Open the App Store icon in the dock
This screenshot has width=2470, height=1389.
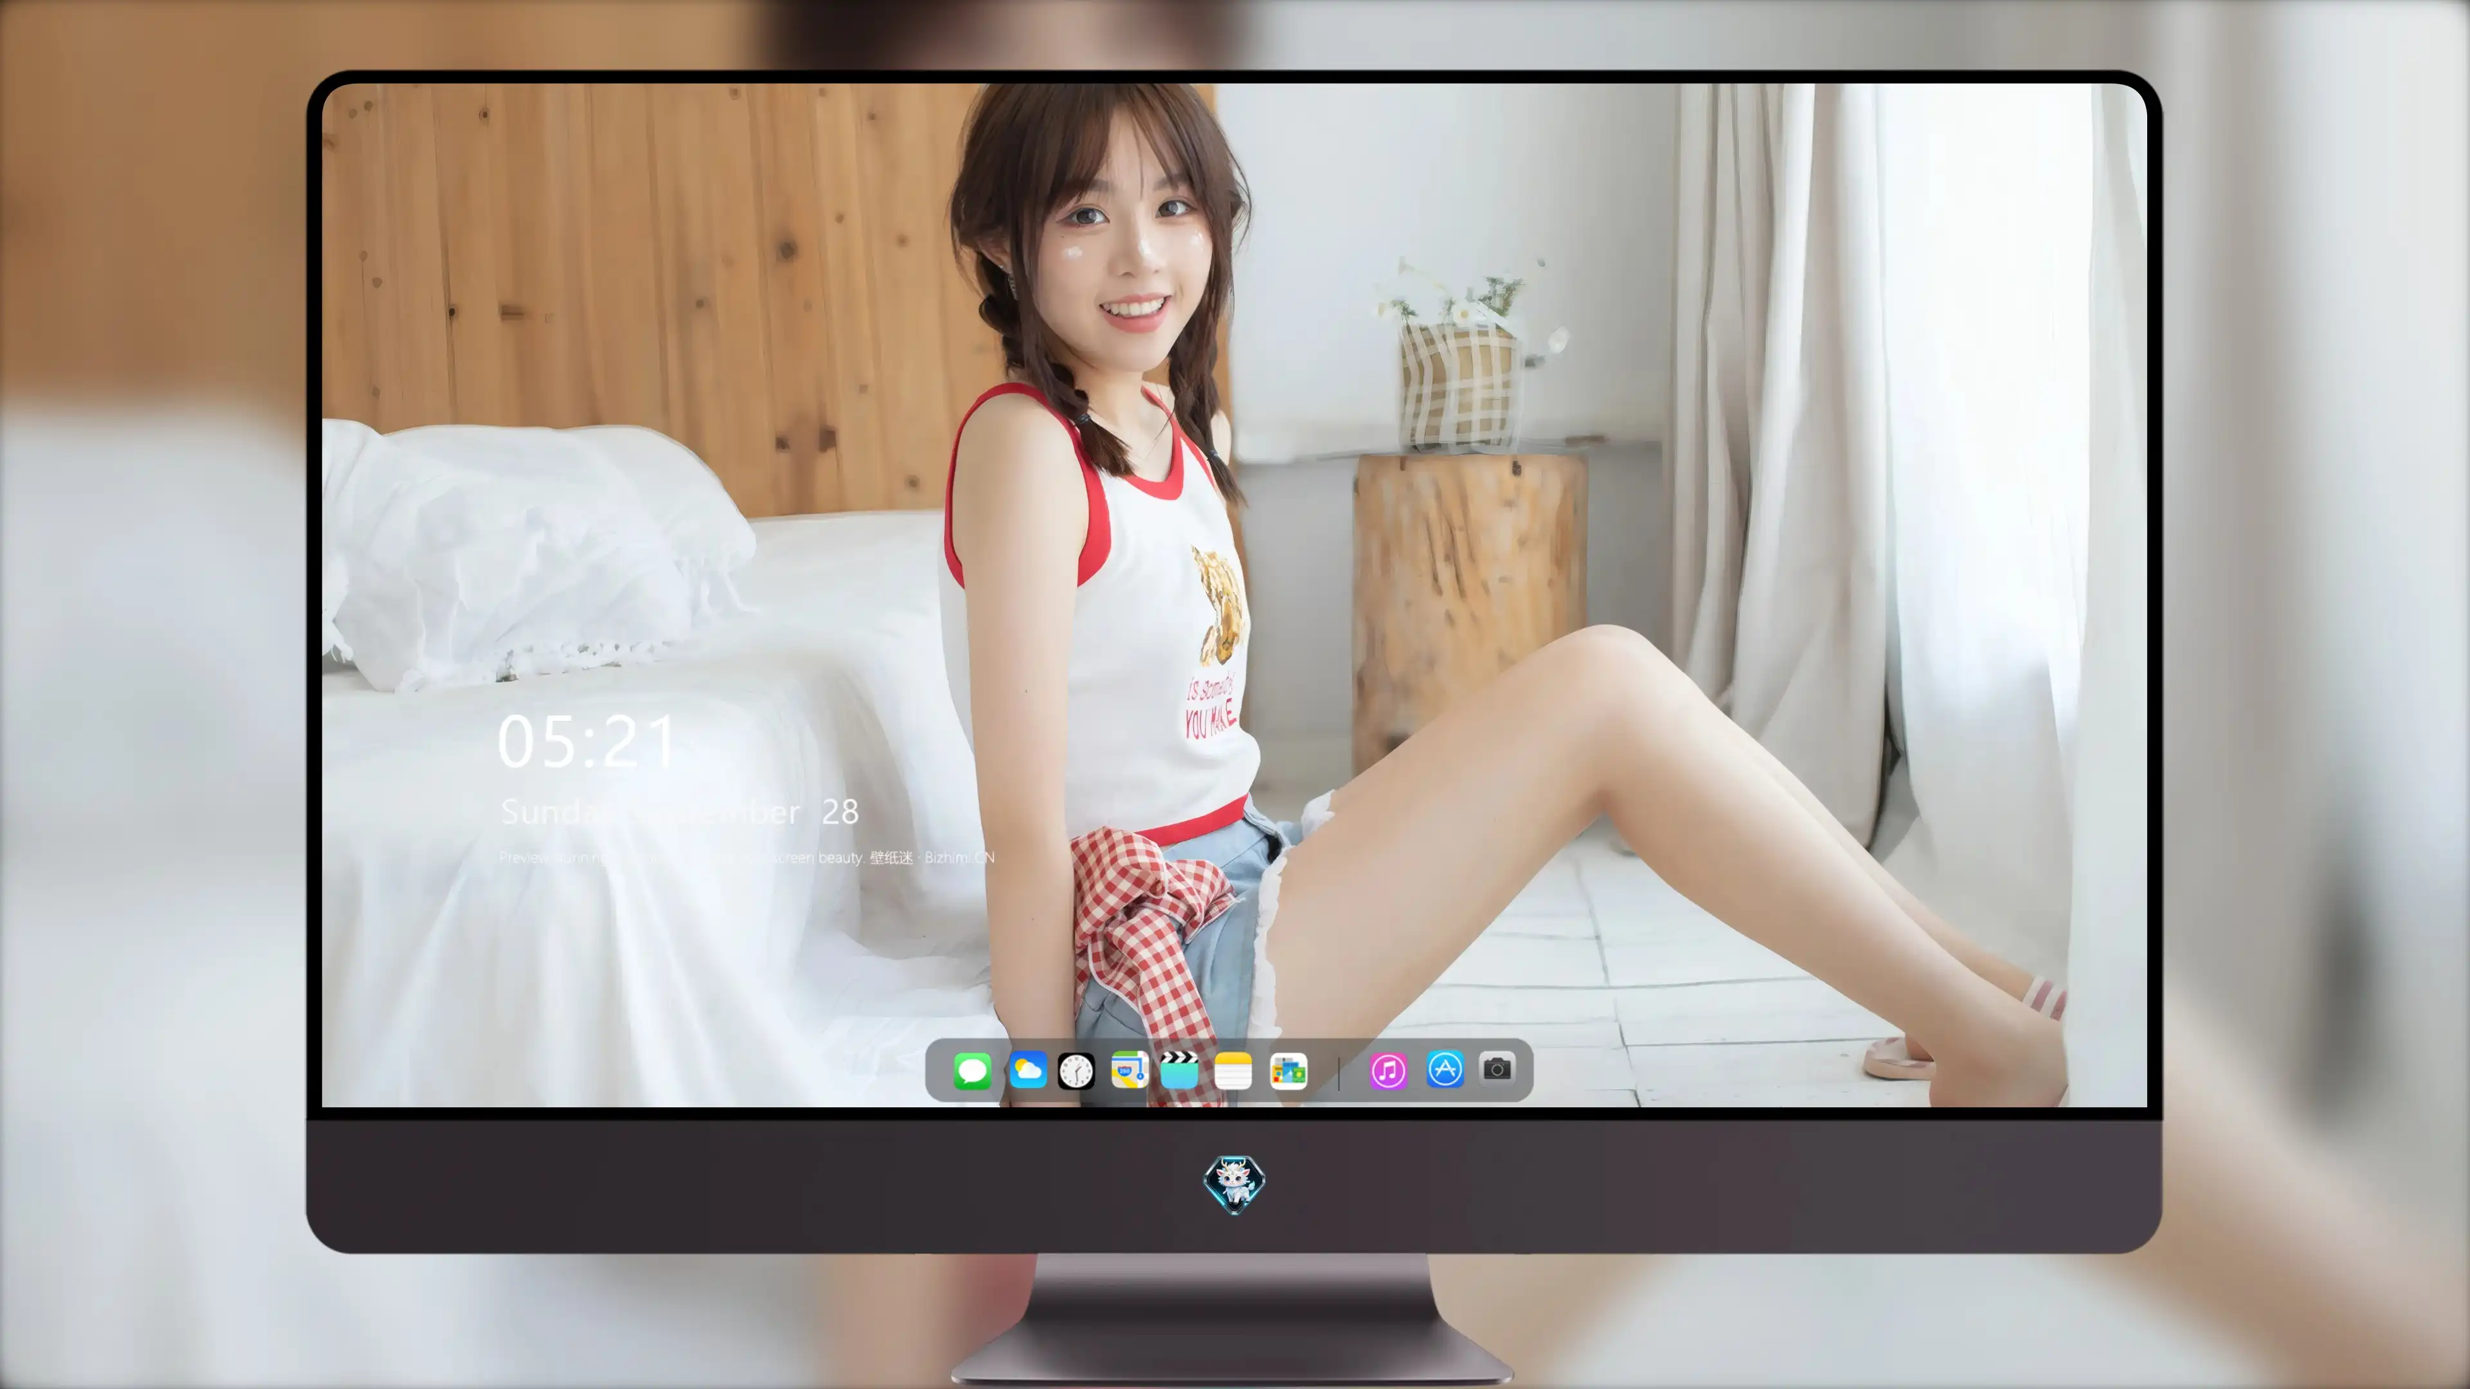pos(1445,1069)
